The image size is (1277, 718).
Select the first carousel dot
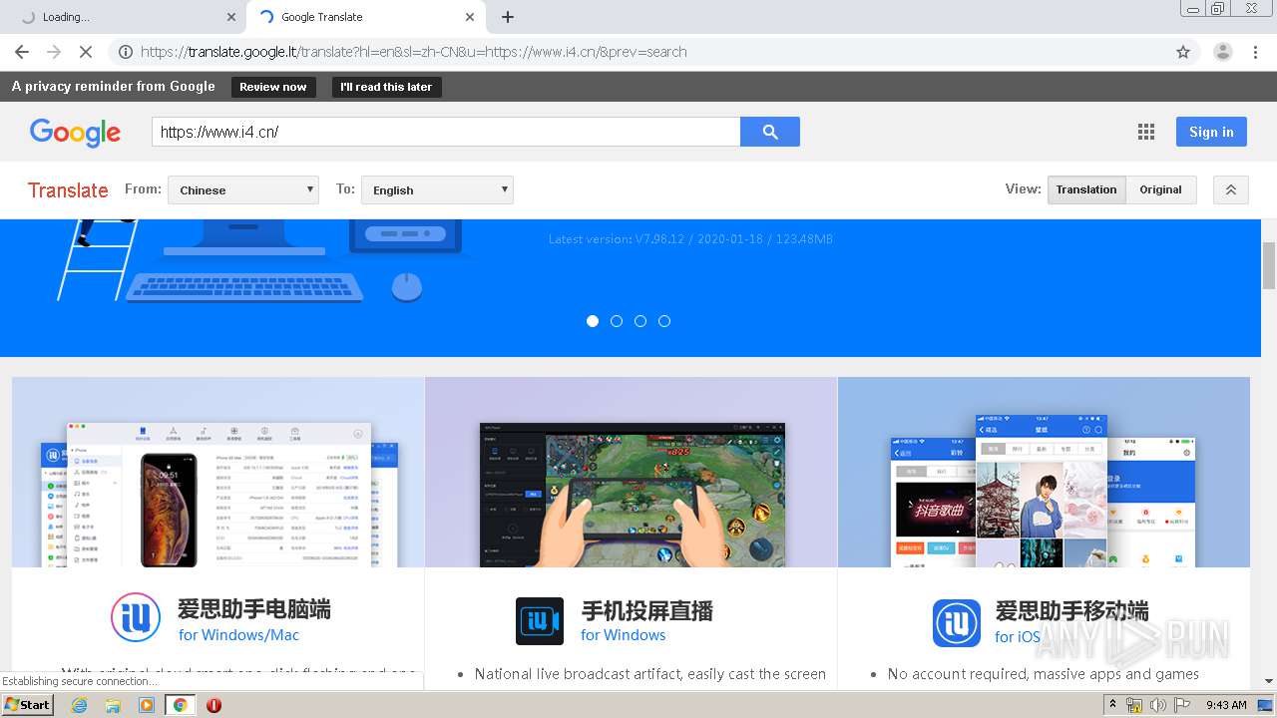(x=593, y=321)
